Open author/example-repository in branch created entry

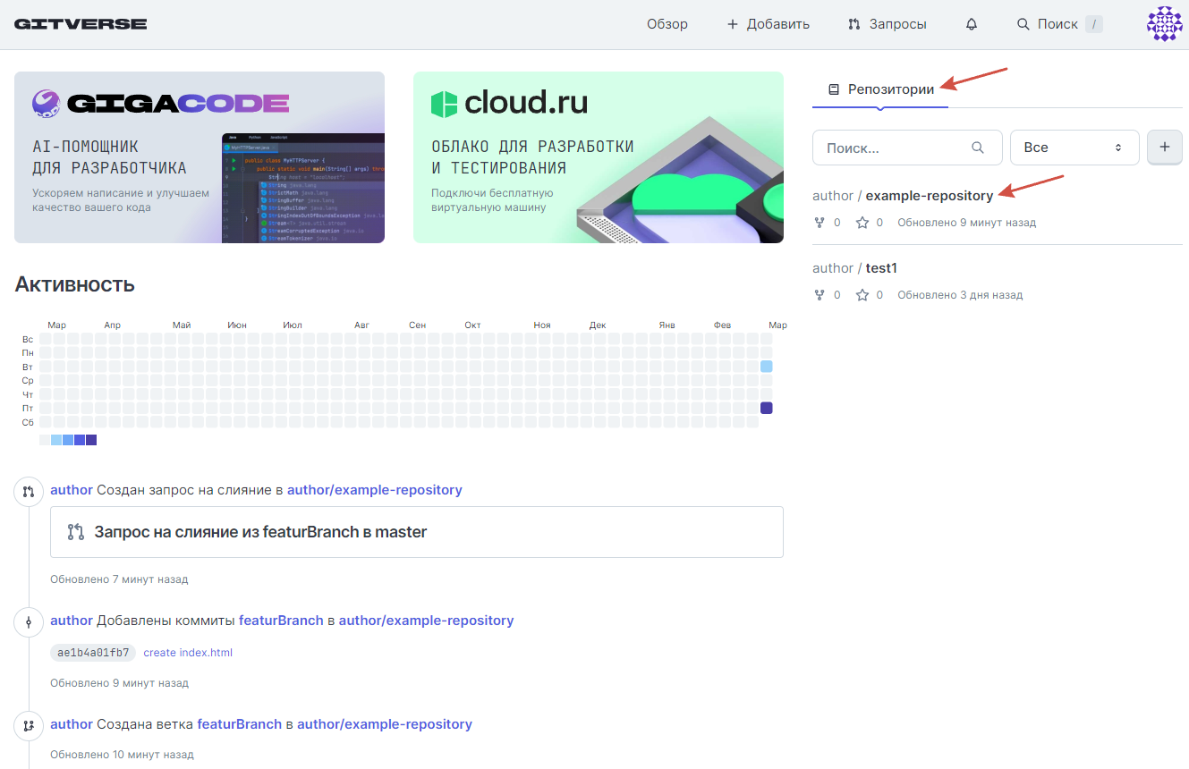[x=385, y=724]
